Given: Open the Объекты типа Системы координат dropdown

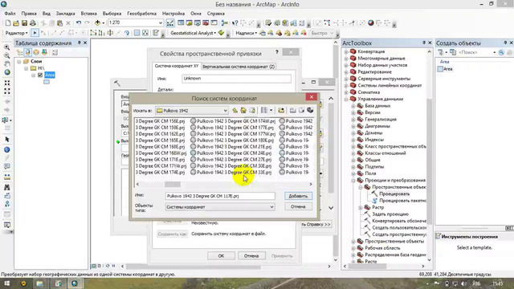Looking at the screenshot, I should (271, 207).
